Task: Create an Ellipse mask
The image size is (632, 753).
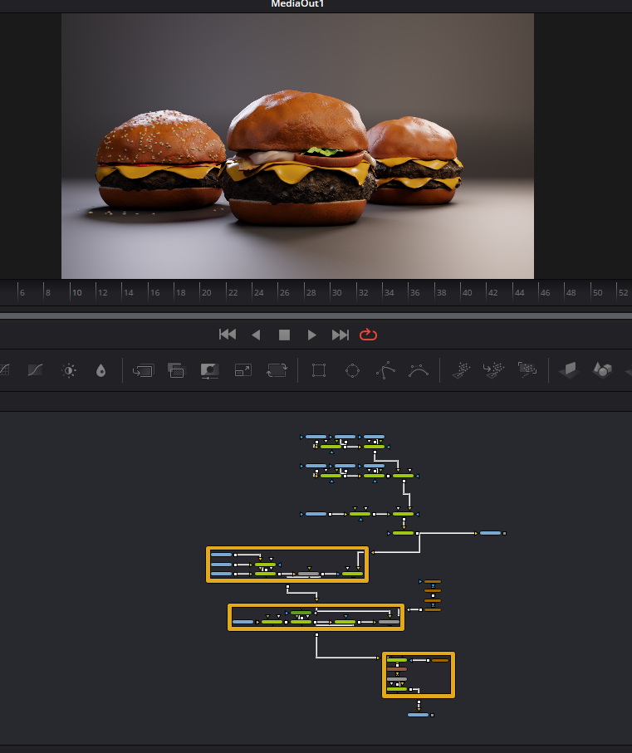Action: coord(352,371)
